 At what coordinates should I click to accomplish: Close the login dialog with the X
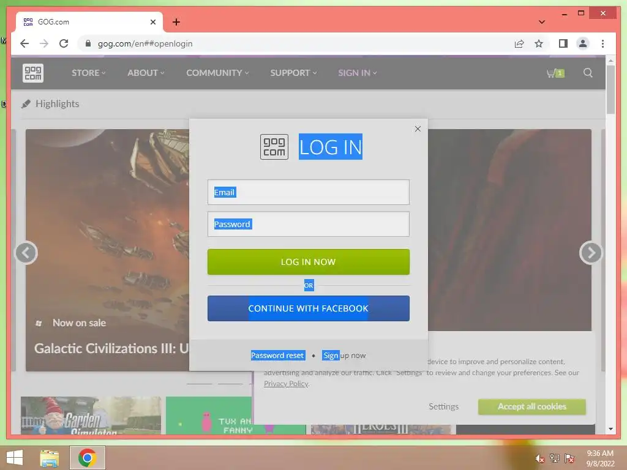coord(418,129)
